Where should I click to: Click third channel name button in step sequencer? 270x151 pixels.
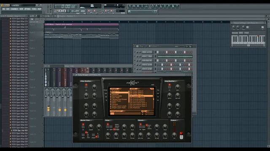147,60
